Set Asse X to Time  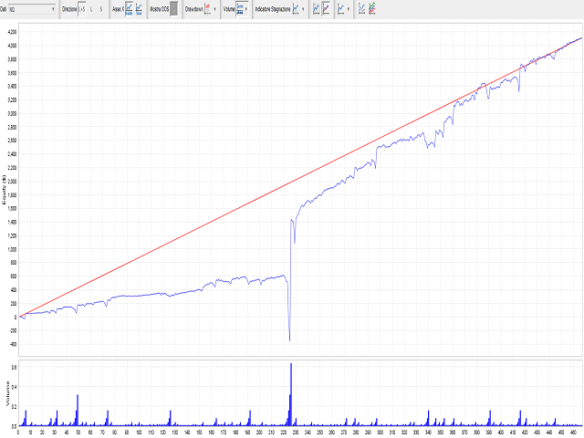click(x=139, y=9)
